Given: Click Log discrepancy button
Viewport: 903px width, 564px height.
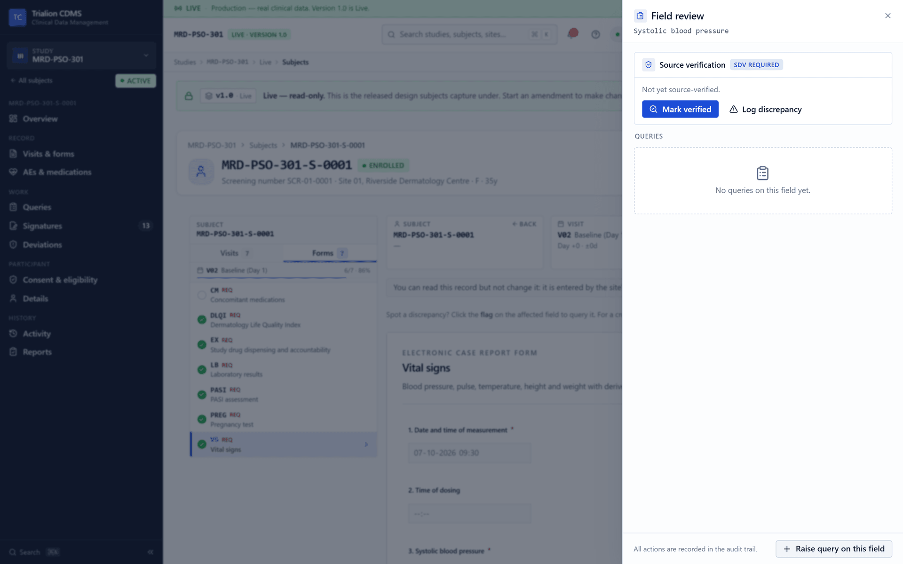Looking at the screenshot, I should (765, 109).
